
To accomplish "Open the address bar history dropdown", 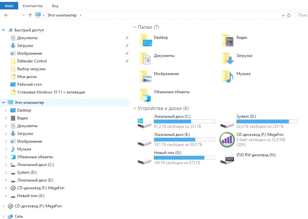I will click(283, 15).
